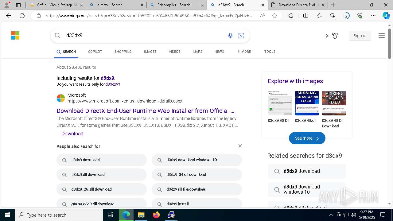Open a new browser tab
This screenshot has height=221, width=393.
point(333,5)
